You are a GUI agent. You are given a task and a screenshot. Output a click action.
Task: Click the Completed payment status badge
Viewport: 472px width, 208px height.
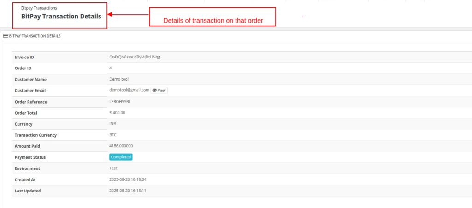(x=121, y=157)
